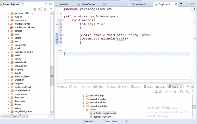The height and width of the screenshot is (124, 197).
Task: Open the Mark... (Markers) view tab
Action: tap(62, 87)
